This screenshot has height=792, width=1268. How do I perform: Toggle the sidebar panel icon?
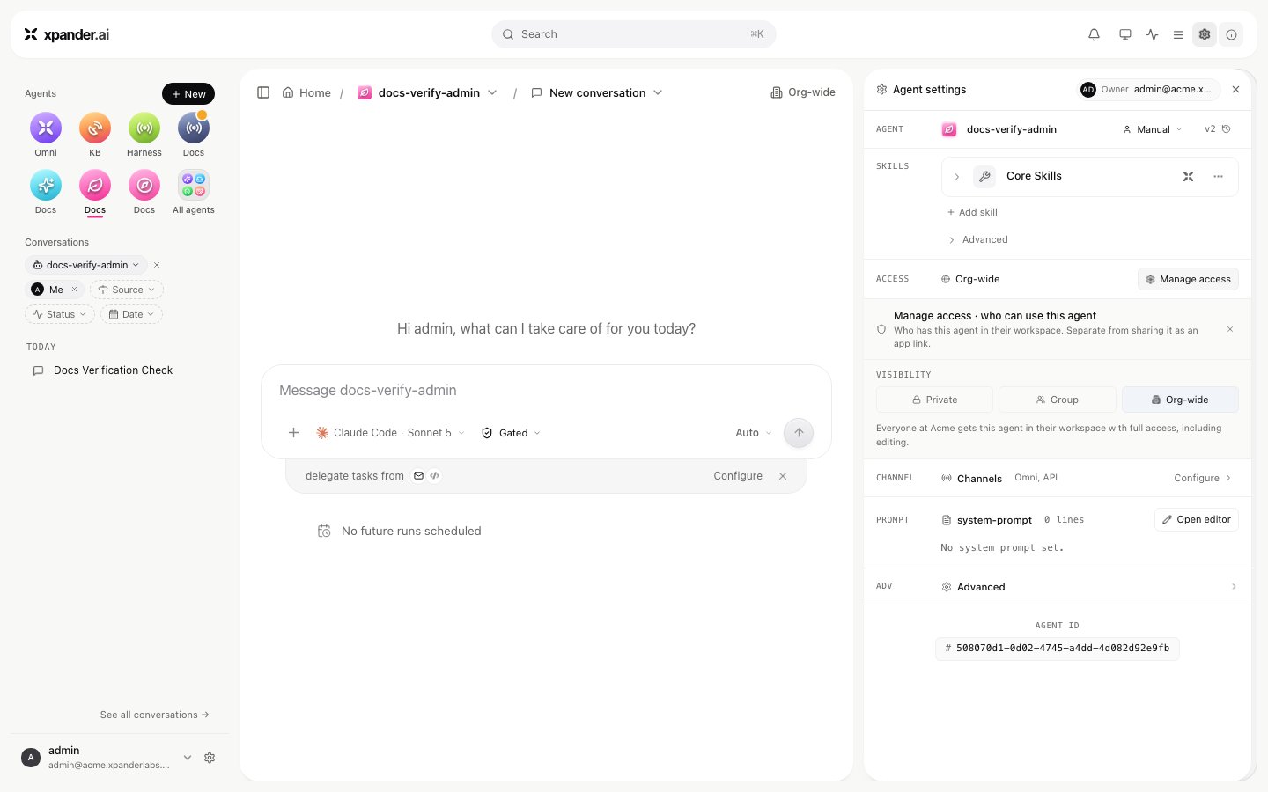click(263, 92)
